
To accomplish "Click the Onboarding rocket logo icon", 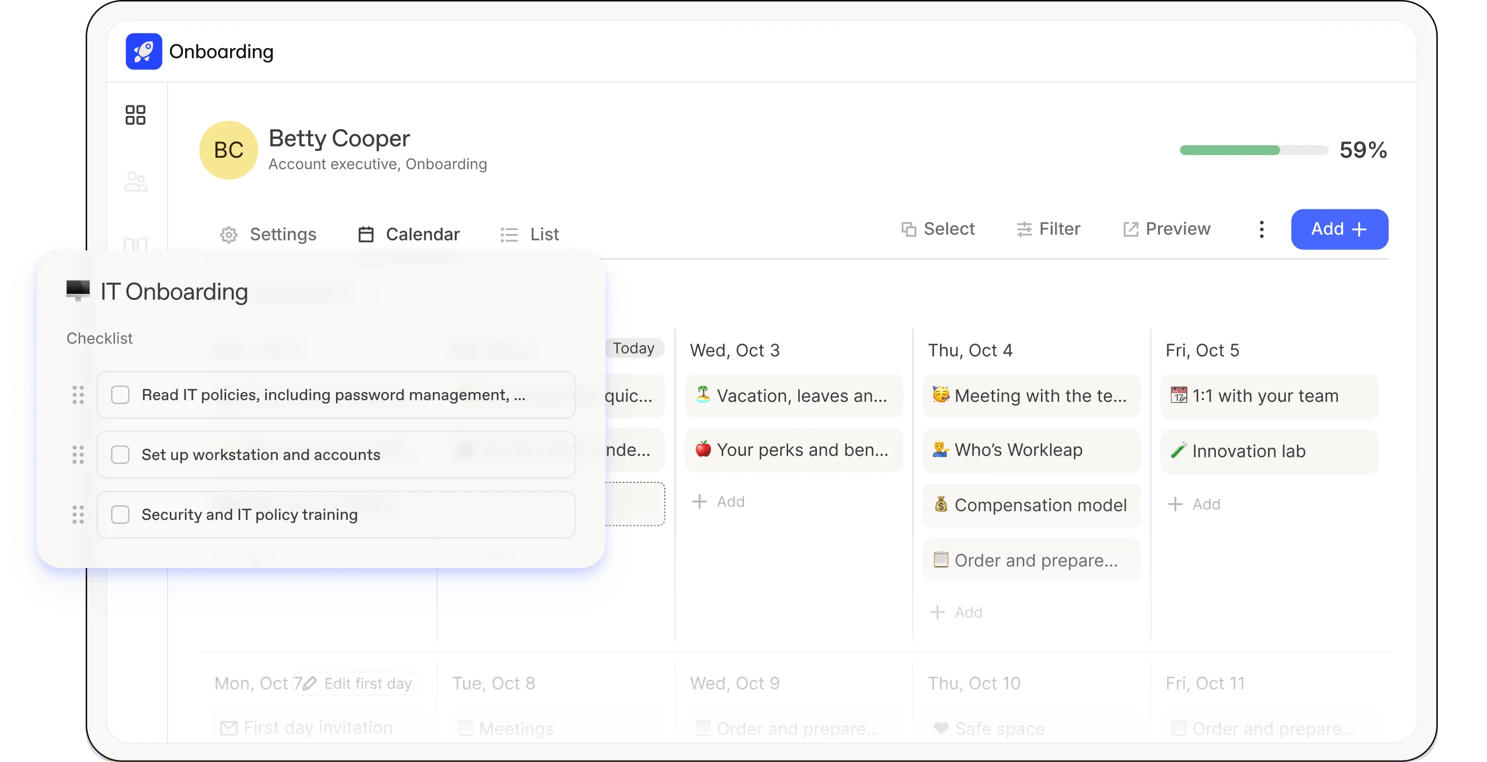I will click(x=143, y=51).
